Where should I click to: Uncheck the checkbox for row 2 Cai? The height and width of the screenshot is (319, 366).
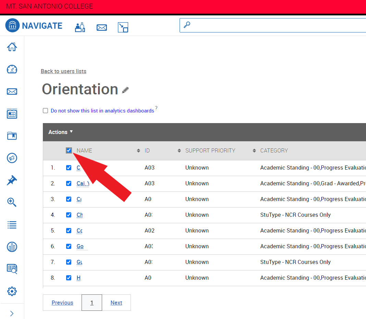pos(69,184)
